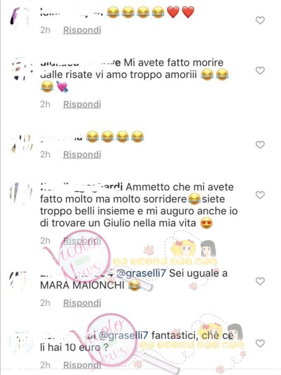This screenshot has width=281, height=375.
Task: Reply to the MARA MAIONCHI comment
Action: [x=82, y=303]
